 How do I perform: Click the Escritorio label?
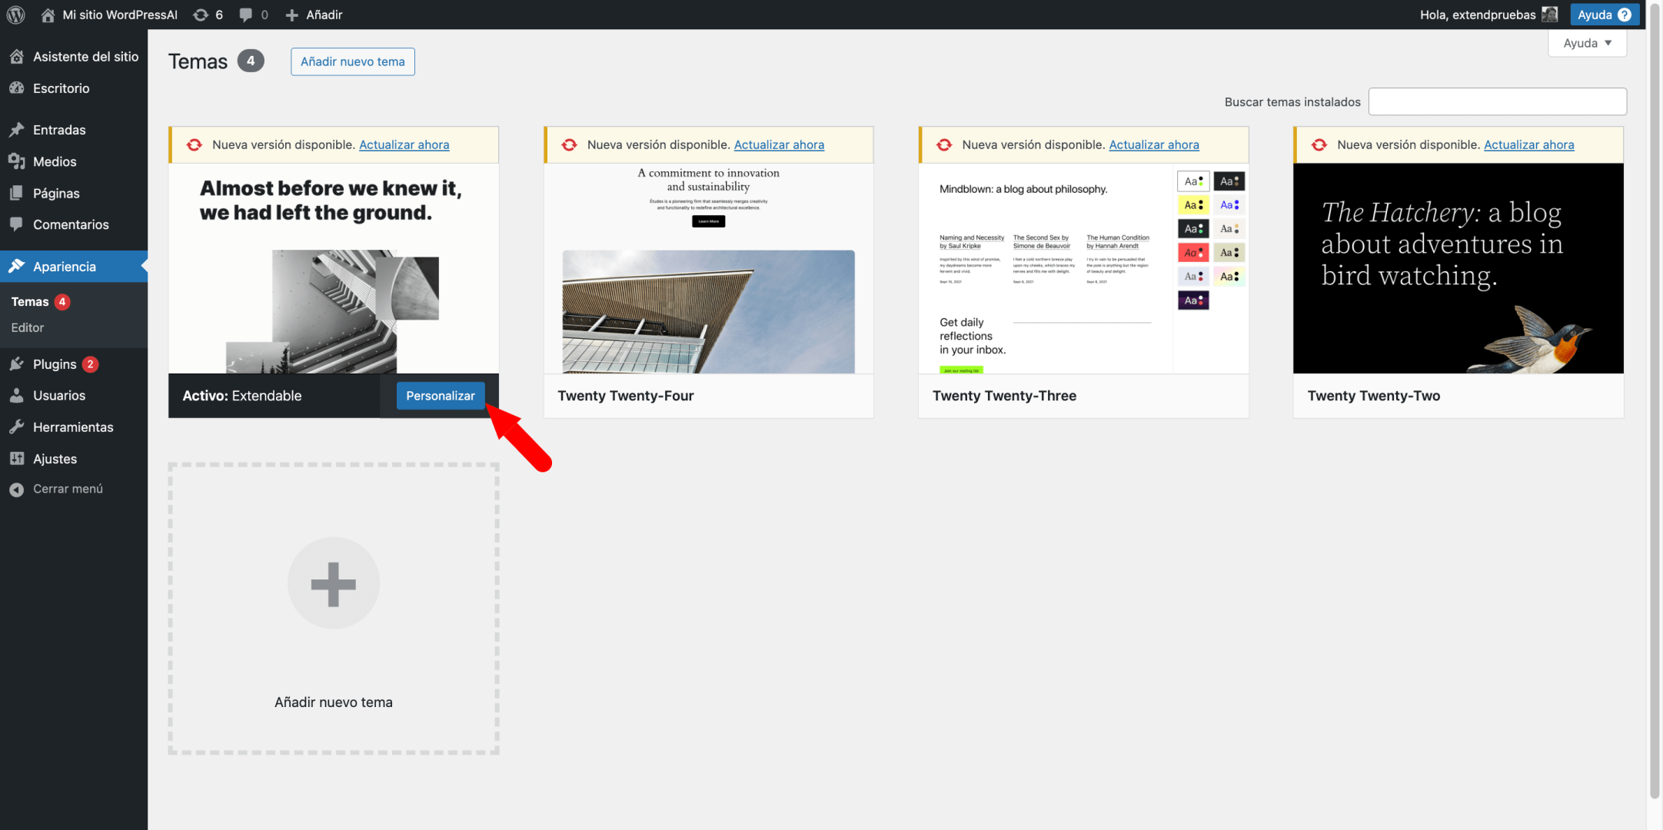coord(62,88)
